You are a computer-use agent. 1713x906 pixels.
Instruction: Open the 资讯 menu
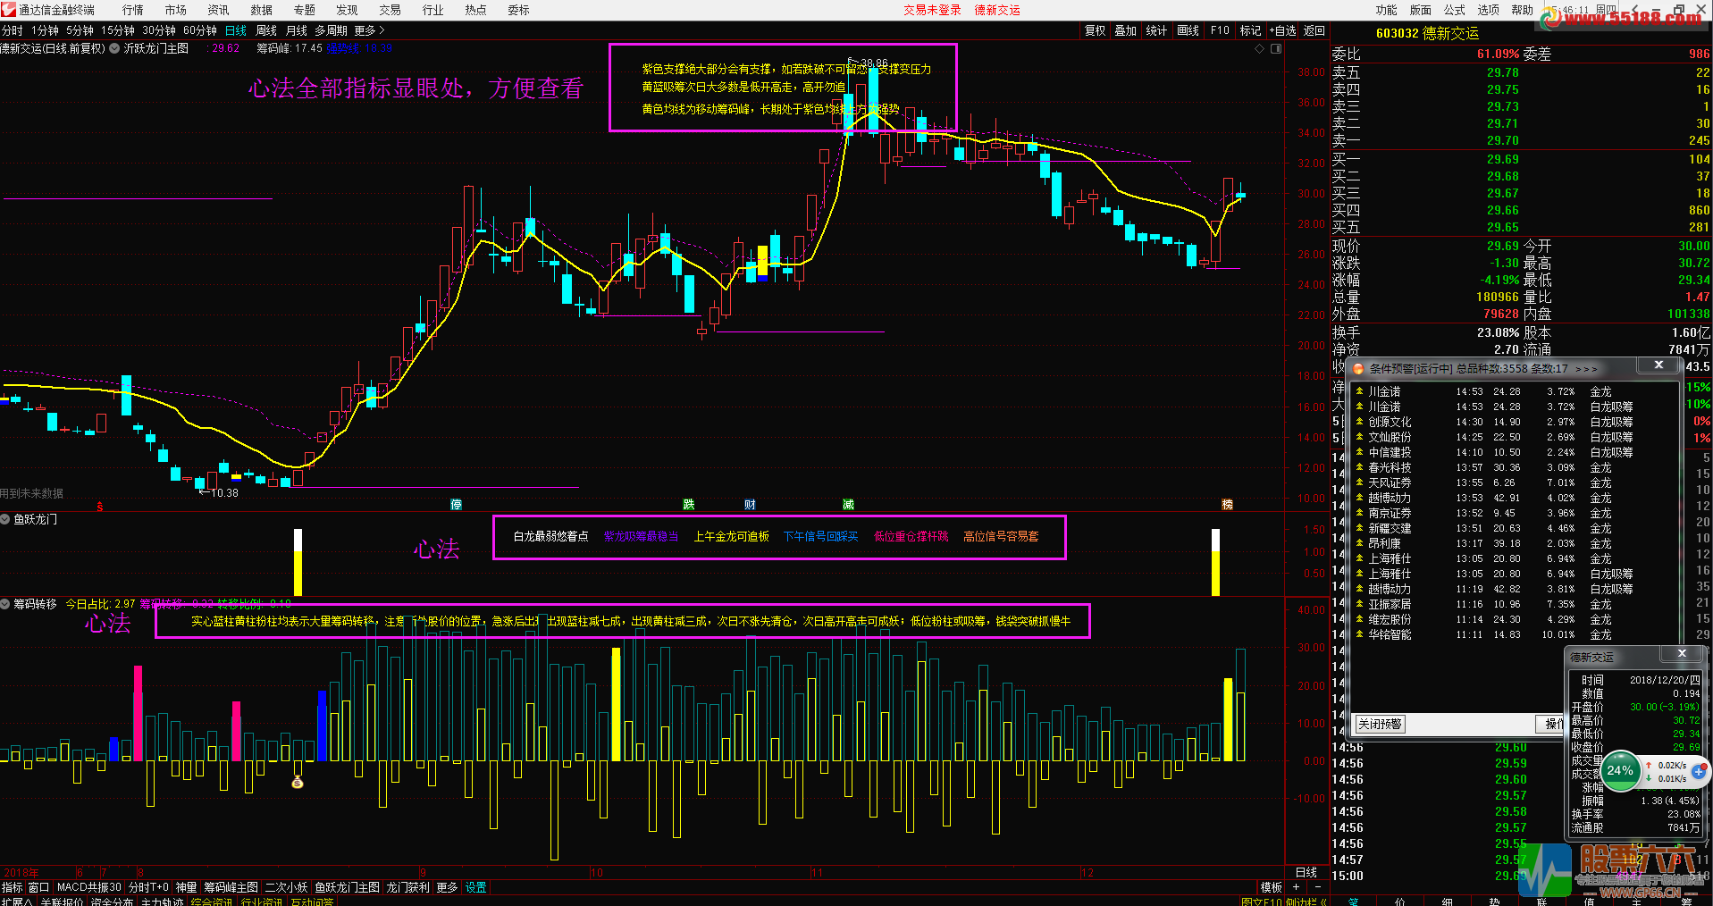[219, 10]
